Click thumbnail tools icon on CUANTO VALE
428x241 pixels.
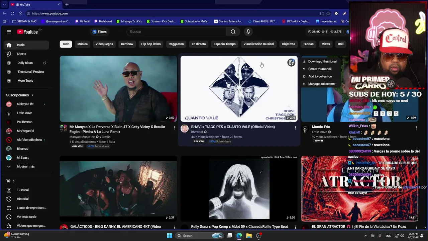[291, 63]
